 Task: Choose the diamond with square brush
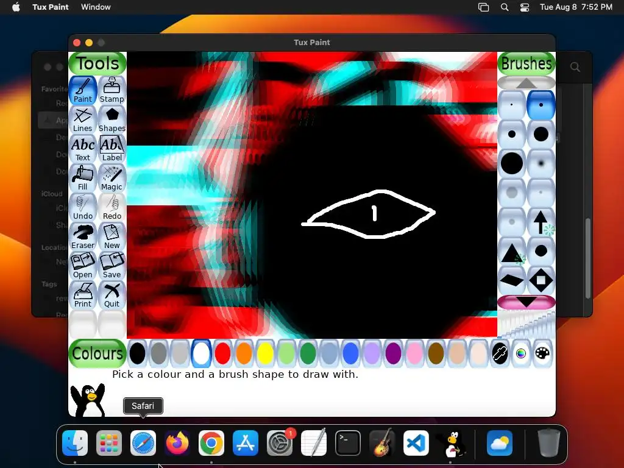(541, 280)
